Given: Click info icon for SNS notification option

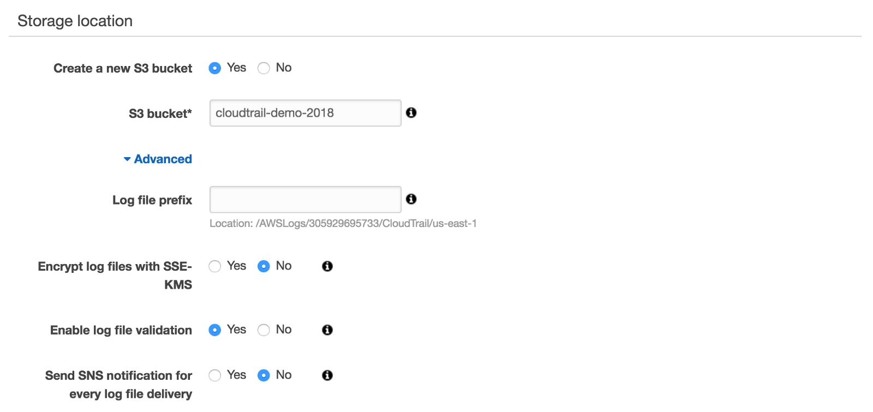Looking at the screenshot, I should pyautogui.click(x=327, y=375).
